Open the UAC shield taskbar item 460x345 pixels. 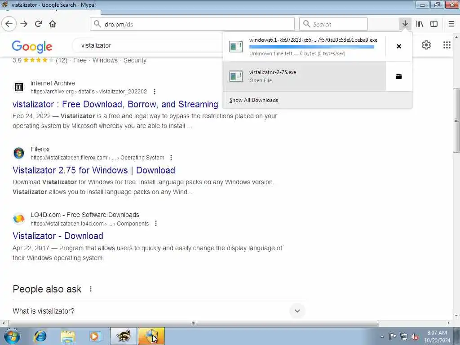click(x=151, y=336)
